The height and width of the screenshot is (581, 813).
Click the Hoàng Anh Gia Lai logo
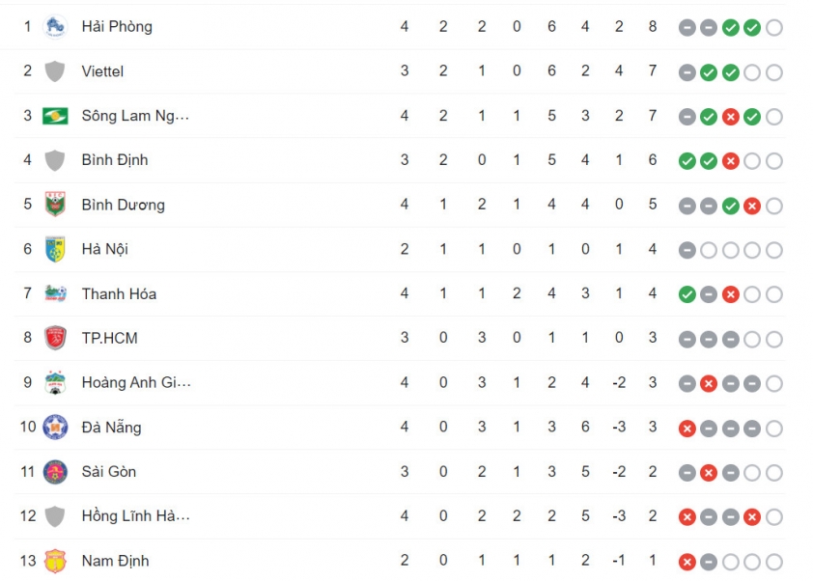[x=55, y=382]
